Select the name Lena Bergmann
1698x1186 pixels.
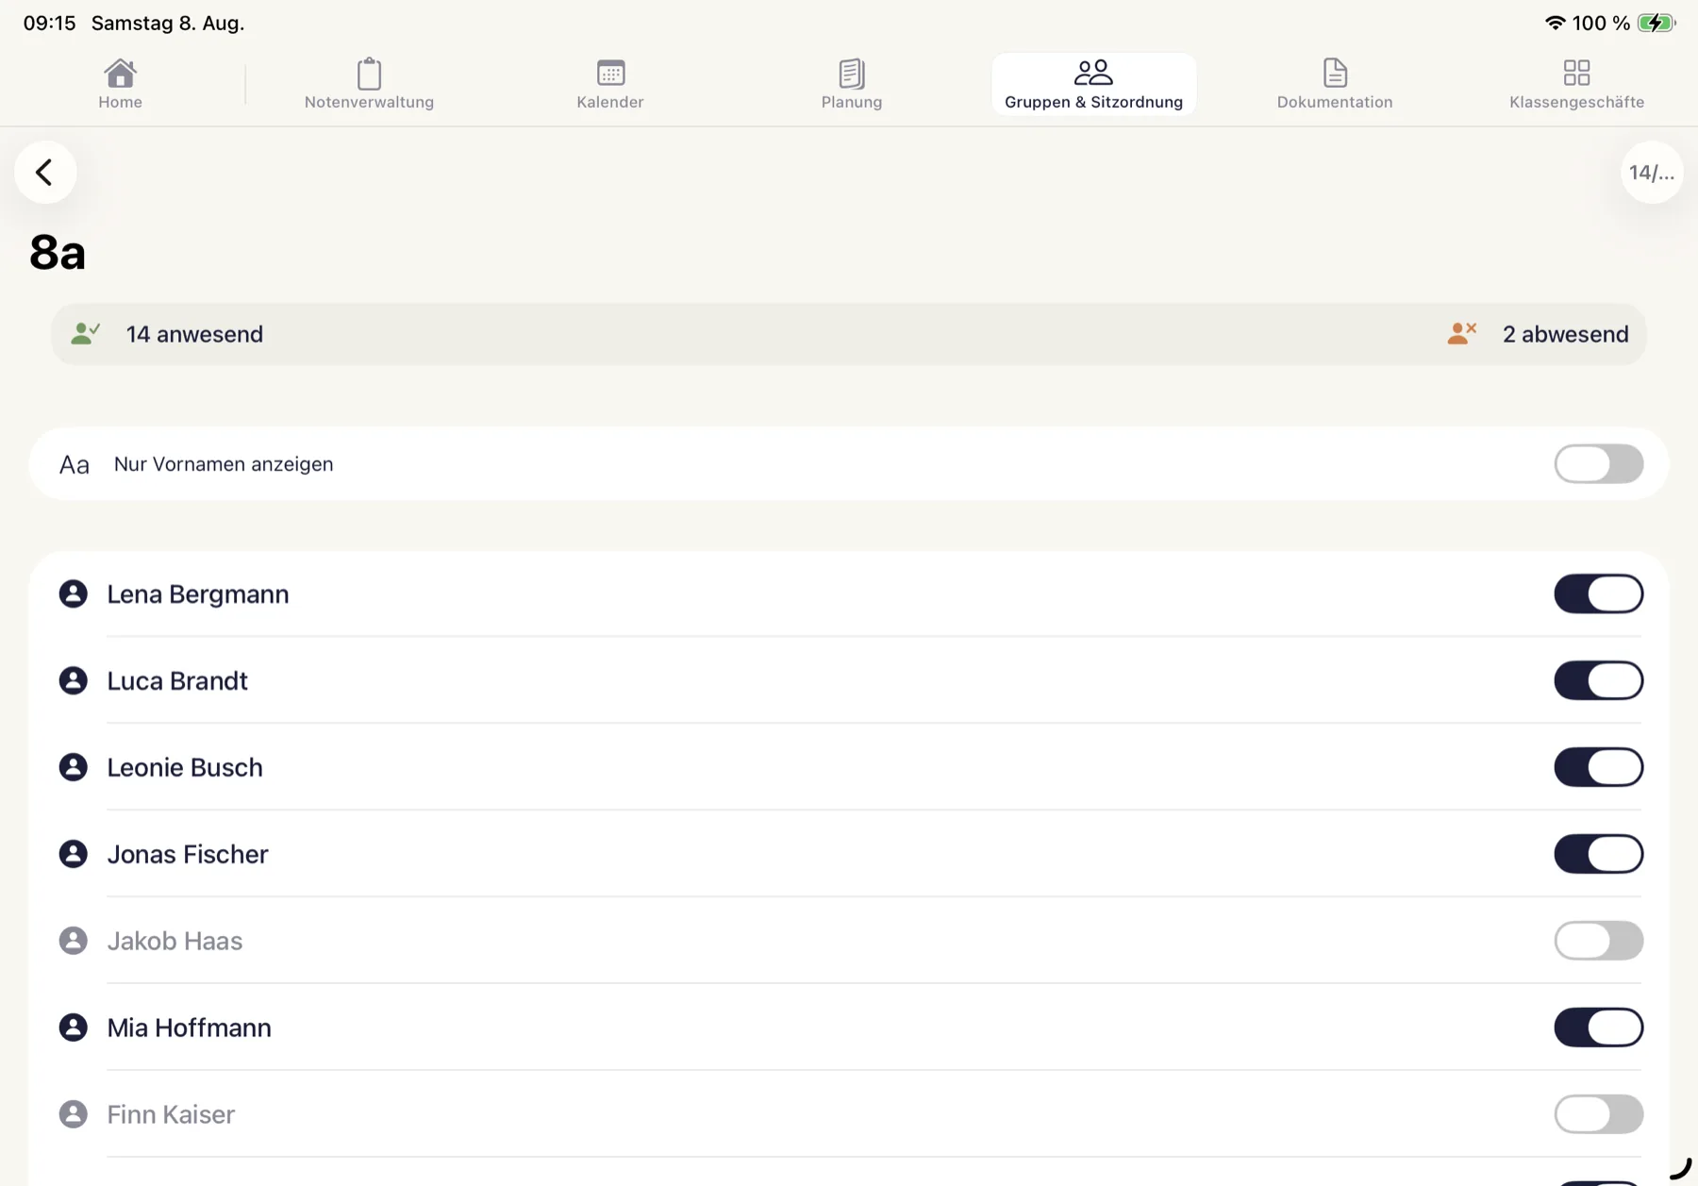pos(198,594)
